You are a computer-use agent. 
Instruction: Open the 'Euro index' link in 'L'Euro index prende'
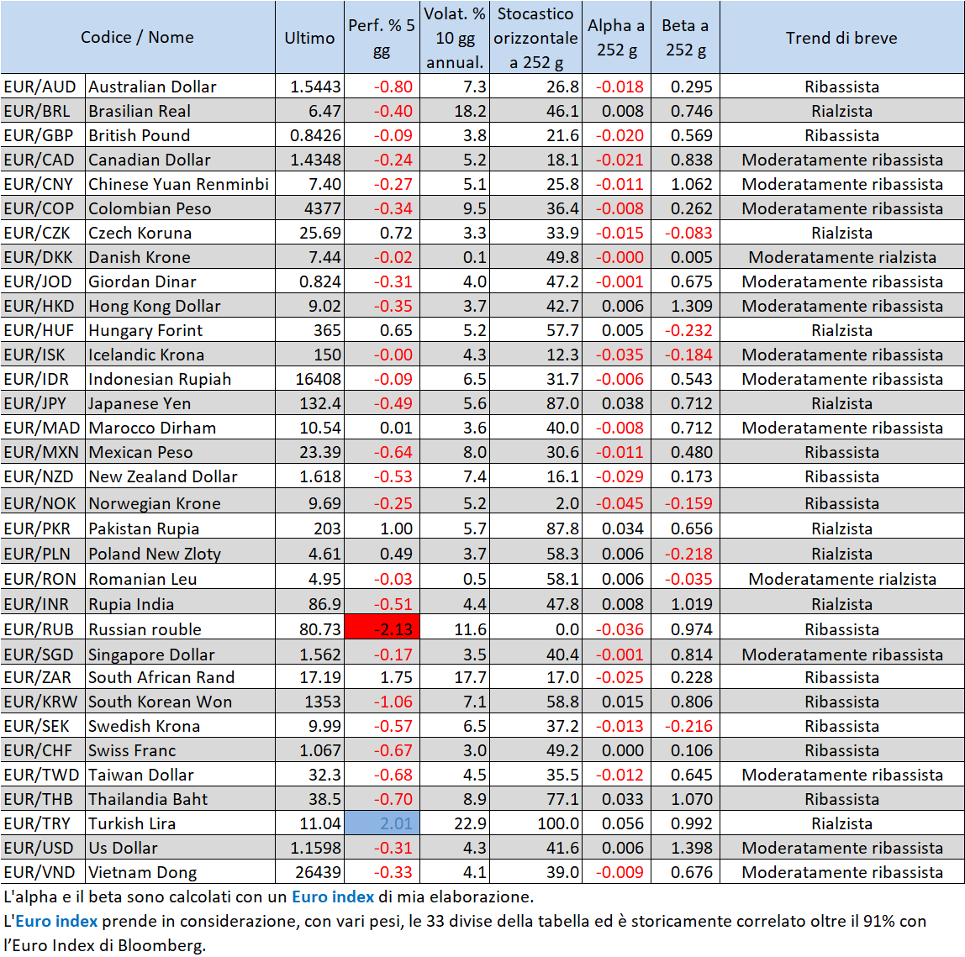[56, 922]
